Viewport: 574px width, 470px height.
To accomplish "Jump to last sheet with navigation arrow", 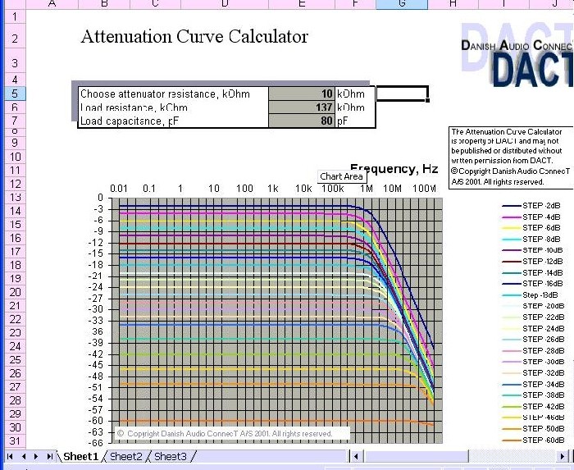I will 50,456.
